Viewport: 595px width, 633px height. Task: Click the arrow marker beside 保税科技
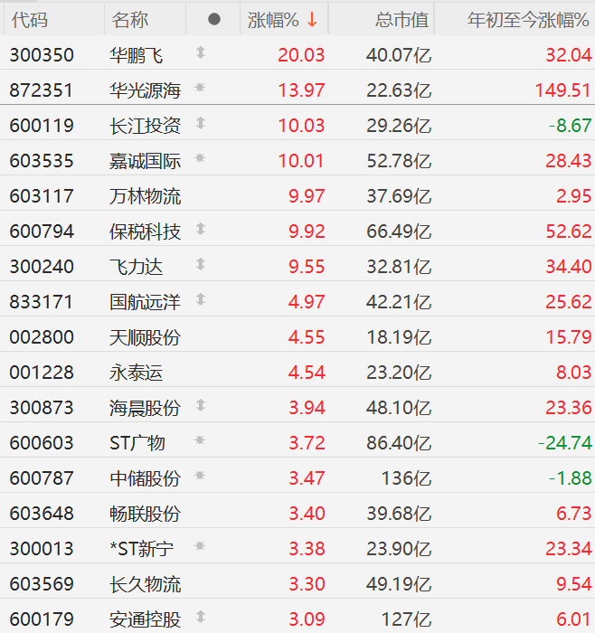201,229
